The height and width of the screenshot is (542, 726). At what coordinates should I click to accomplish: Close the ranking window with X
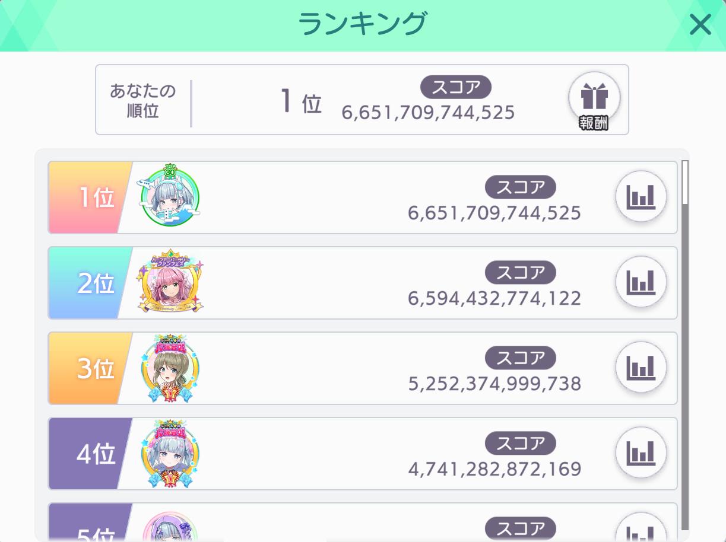700,25
